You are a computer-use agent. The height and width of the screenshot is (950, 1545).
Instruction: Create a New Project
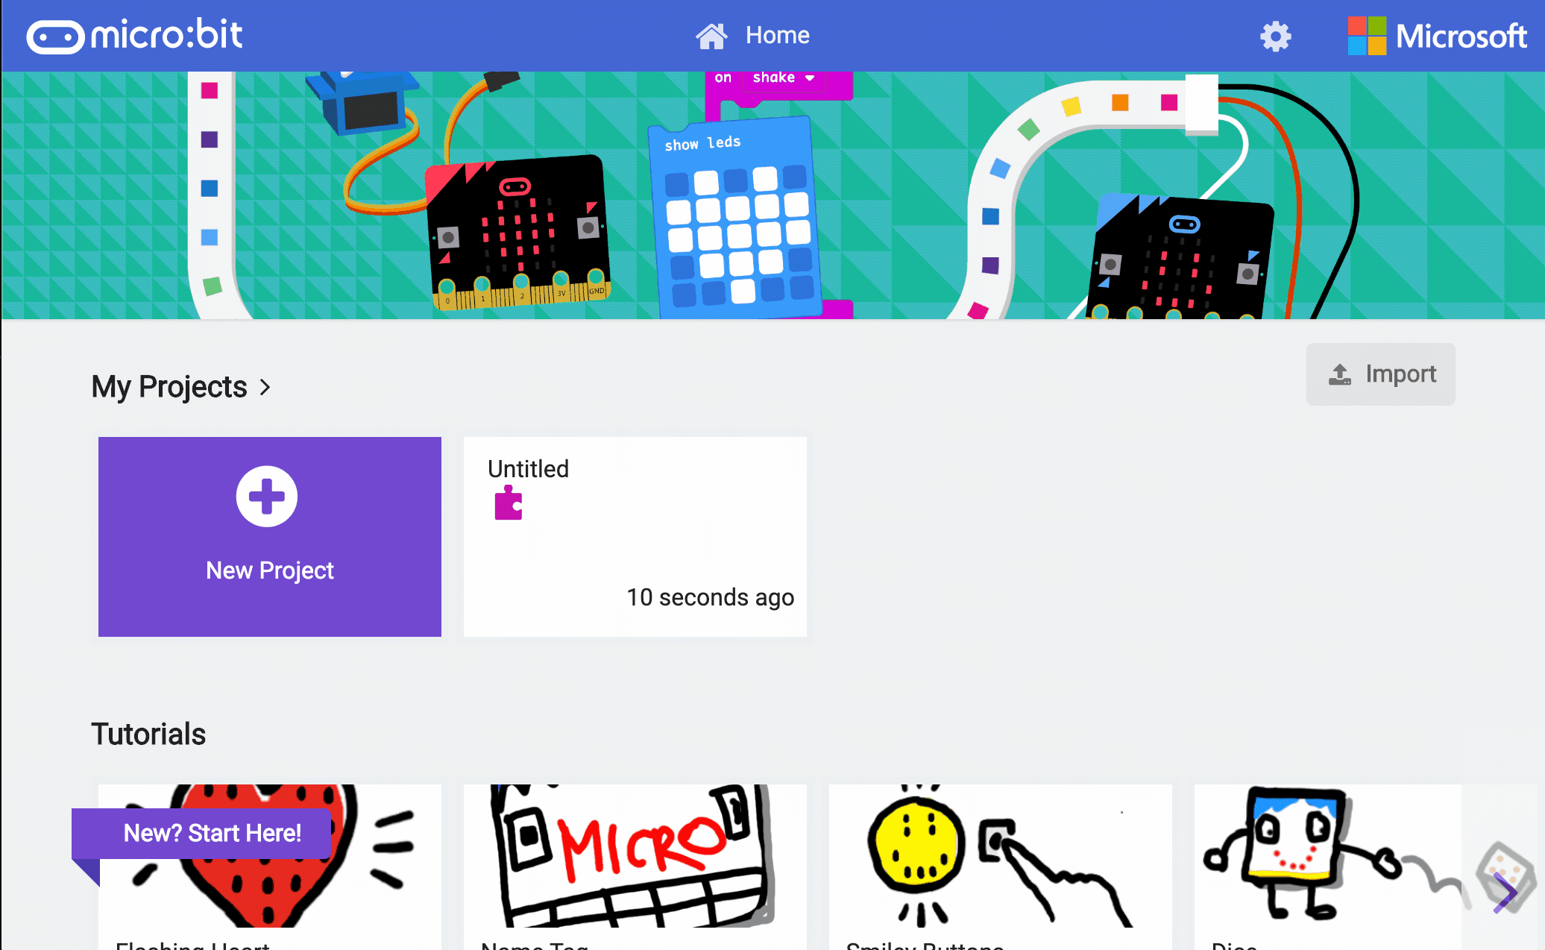coord(270,537)
